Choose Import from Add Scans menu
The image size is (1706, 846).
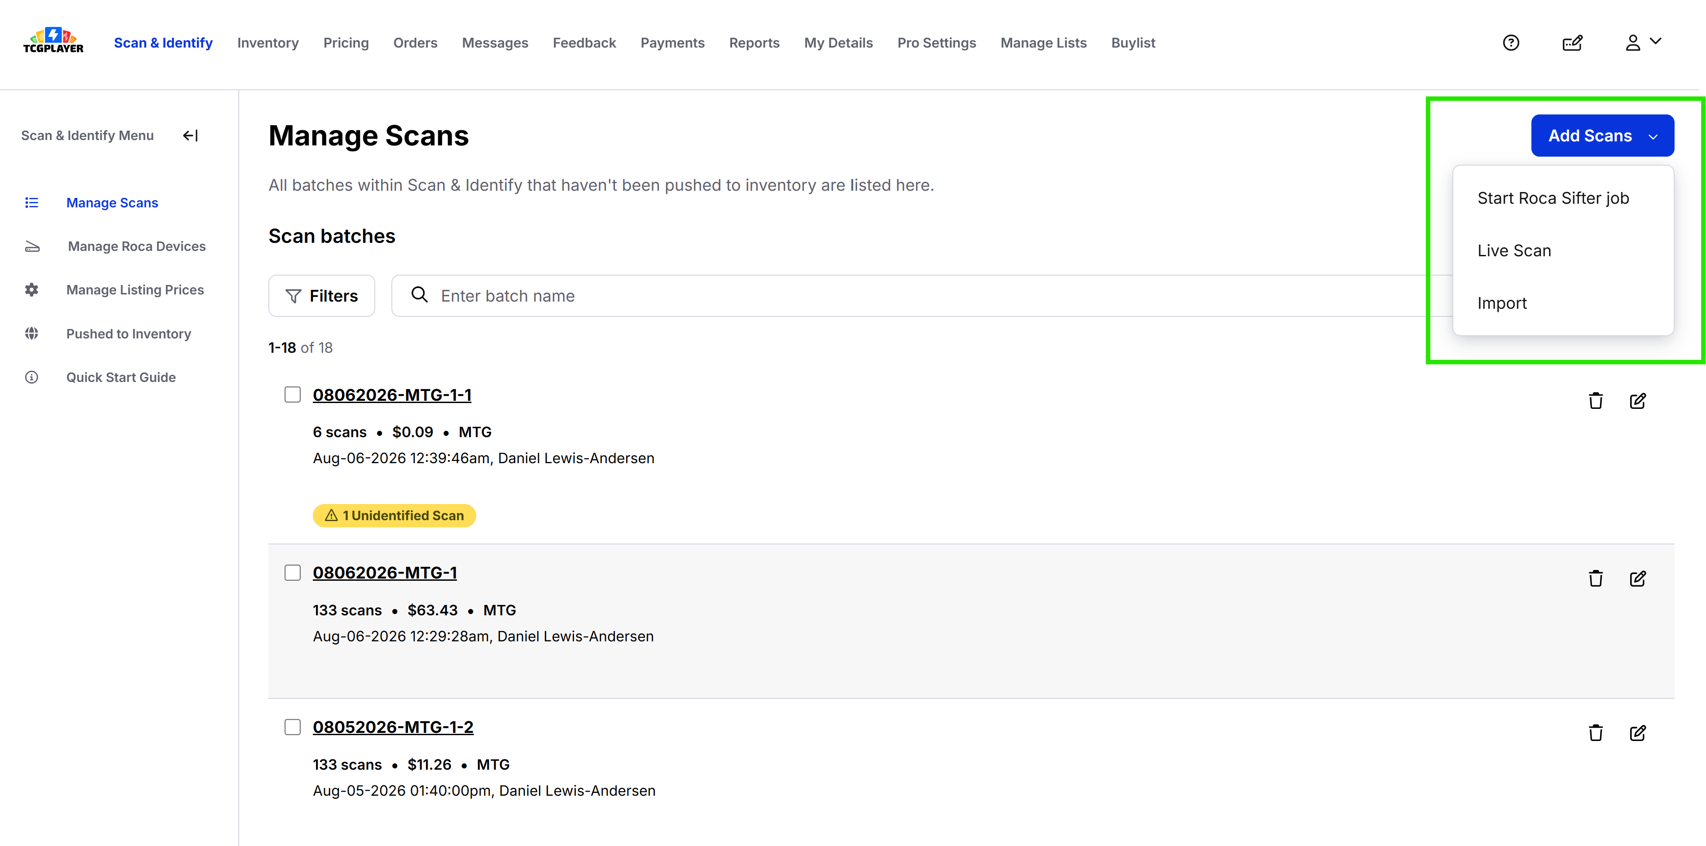(1502, 303)
